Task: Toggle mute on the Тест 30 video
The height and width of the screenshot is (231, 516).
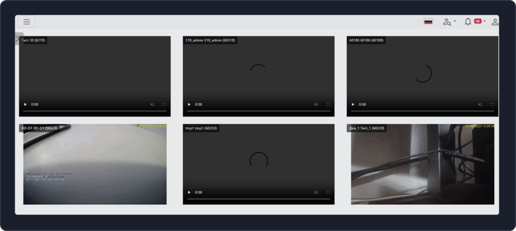Action: pyautogui.click(x=152, y=104)
